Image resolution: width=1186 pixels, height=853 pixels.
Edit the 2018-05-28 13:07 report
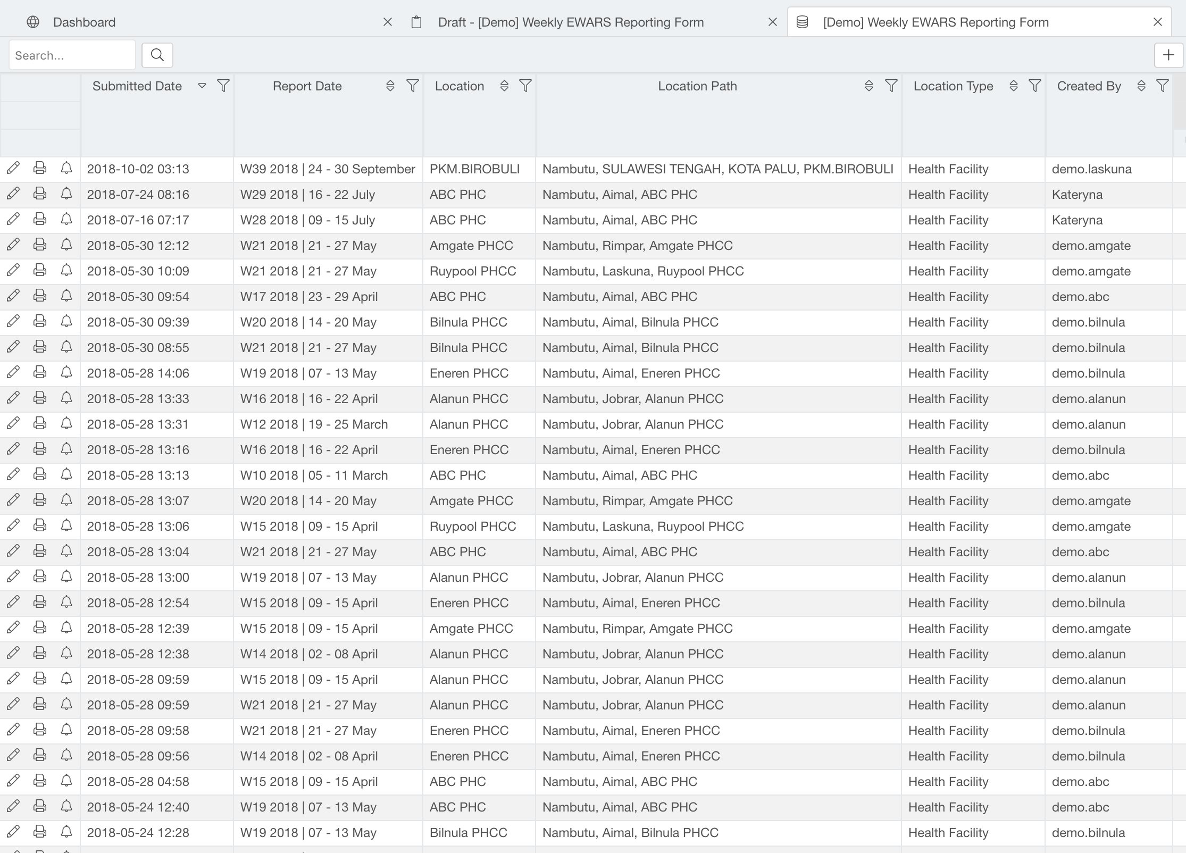click(x=13, y=500)
